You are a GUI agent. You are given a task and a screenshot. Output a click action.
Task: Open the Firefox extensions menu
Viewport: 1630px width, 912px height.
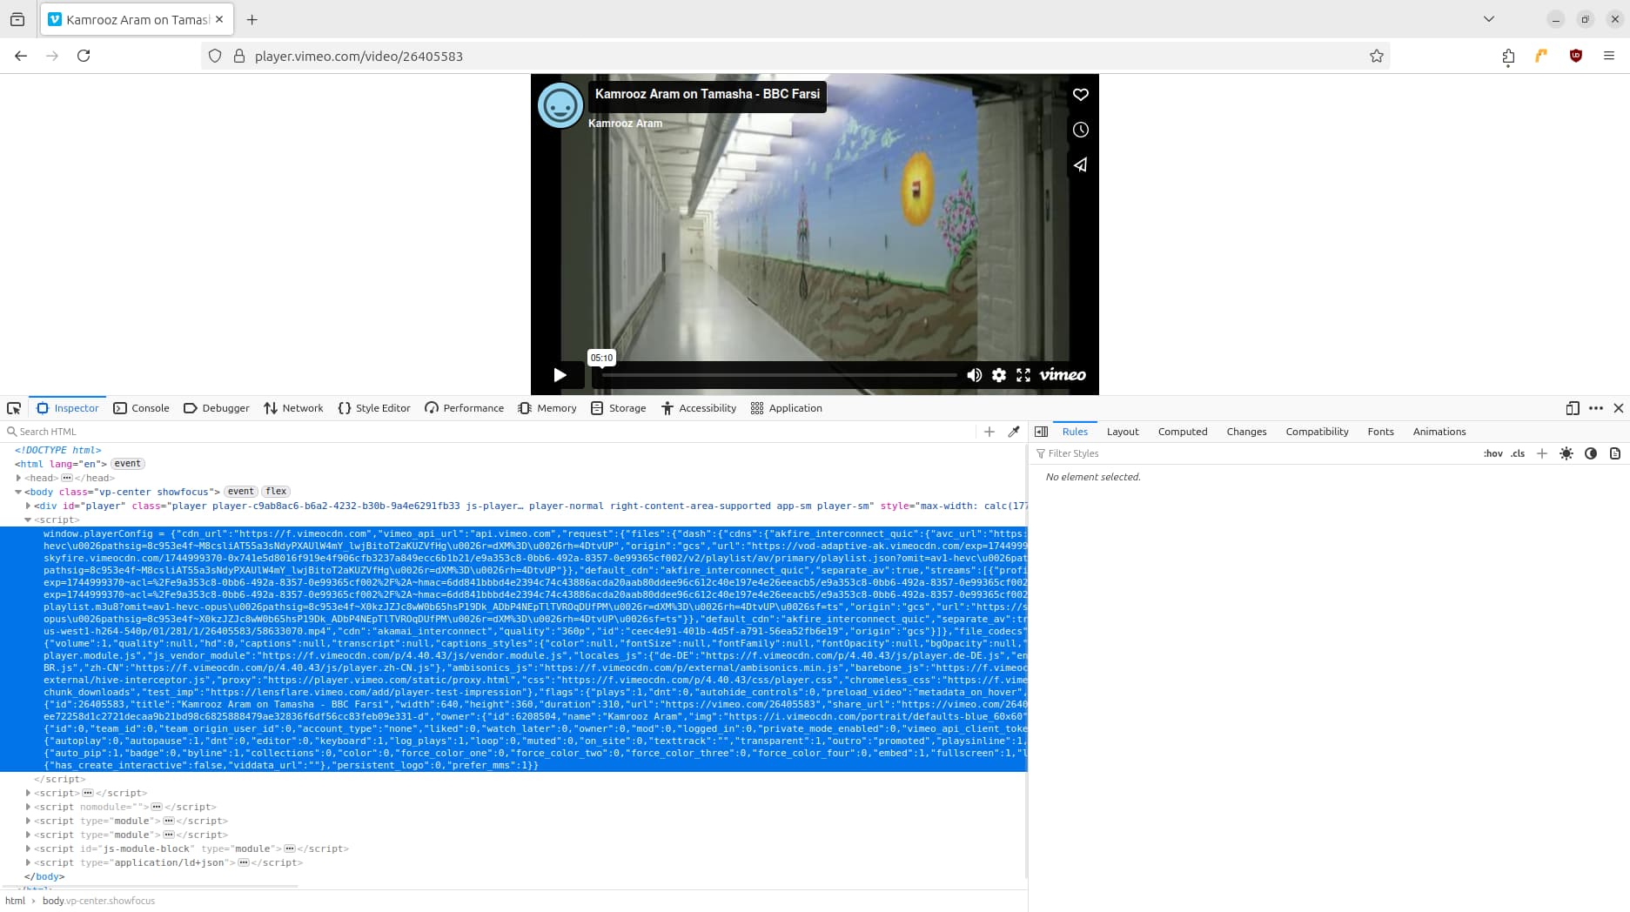(1508, 56)
